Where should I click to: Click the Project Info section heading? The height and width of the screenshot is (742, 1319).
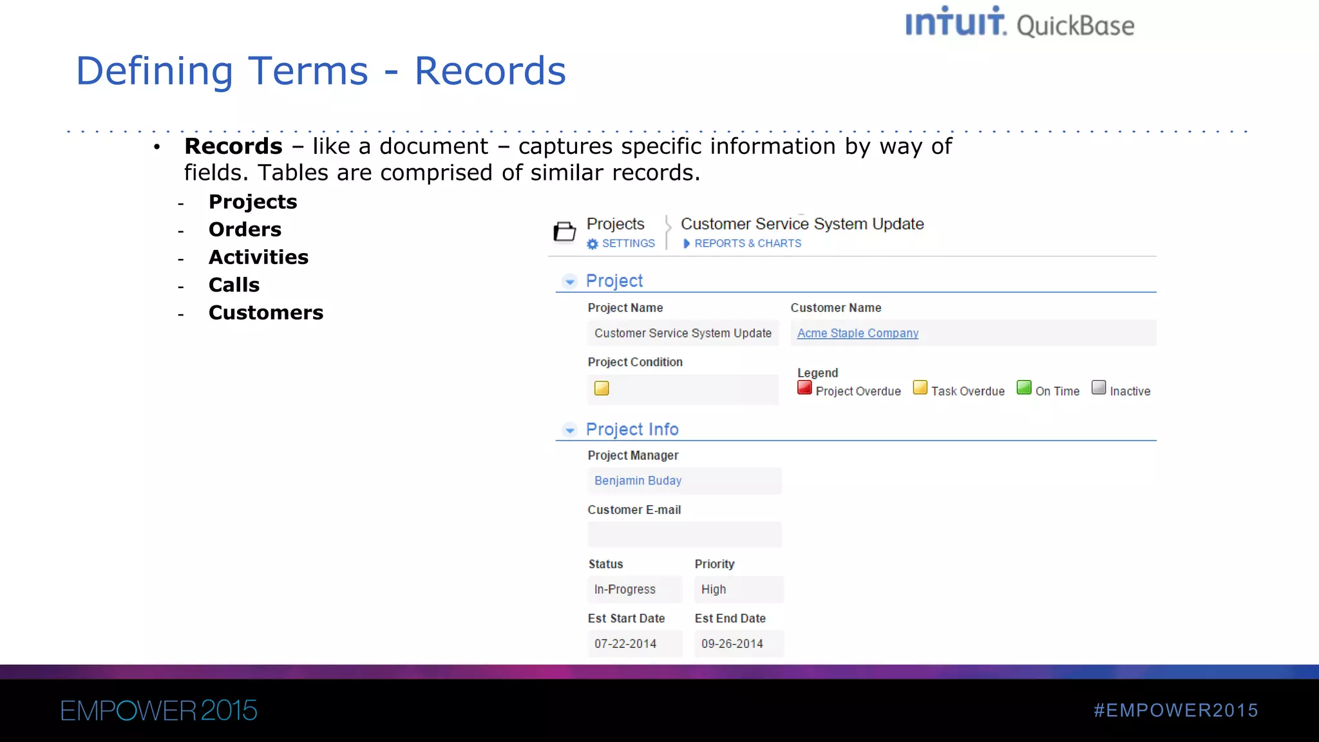[x=632, y=429]
